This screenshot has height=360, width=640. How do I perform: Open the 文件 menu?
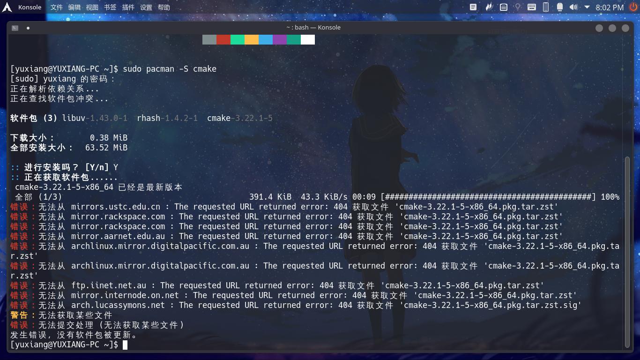point(56,7)
